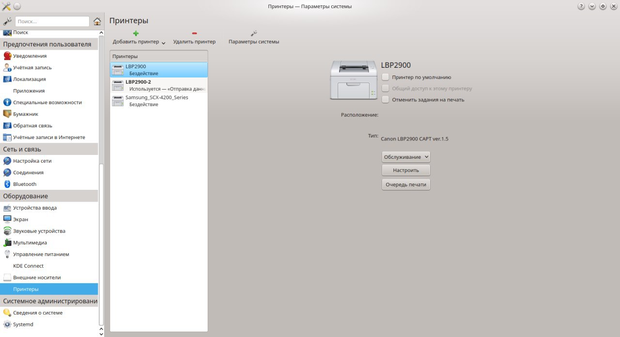
Task: Click the Настроить button
Action: [x=406, y=170]
